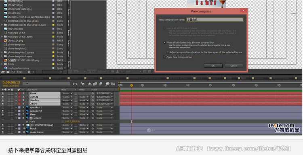
Task: Hide the Music layer with eye icon
Action: (x=3, y=93)
